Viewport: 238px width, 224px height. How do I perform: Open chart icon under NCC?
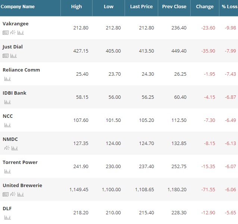click(7, 125)
